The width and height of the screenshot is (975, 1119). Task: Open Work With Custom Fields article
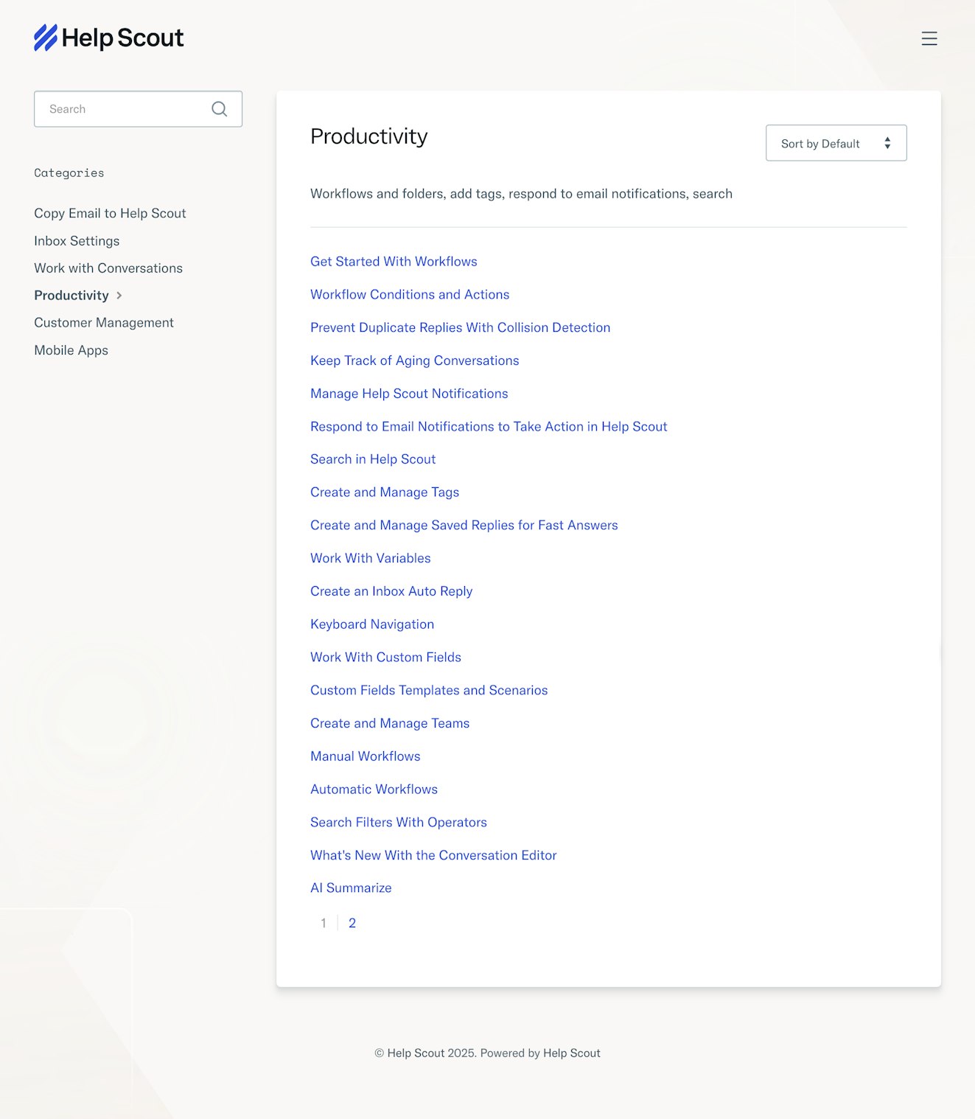pos(385,658)
